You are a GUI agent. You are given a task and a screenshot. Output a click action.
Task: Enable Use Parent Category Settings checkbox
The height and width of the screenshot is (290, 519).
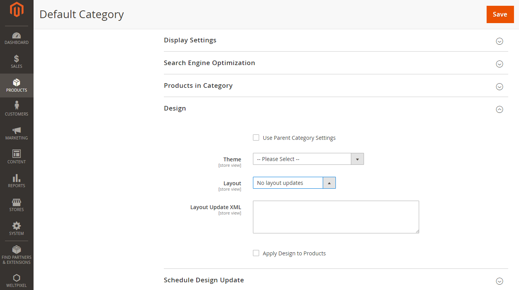pyautogui.click(x=256, y=137)
